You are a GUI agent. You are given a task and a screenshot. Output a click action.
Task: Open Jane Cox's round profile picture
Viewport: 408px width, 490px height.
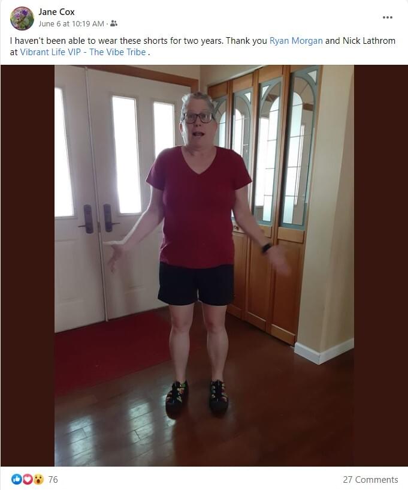(x=22, y=18)
